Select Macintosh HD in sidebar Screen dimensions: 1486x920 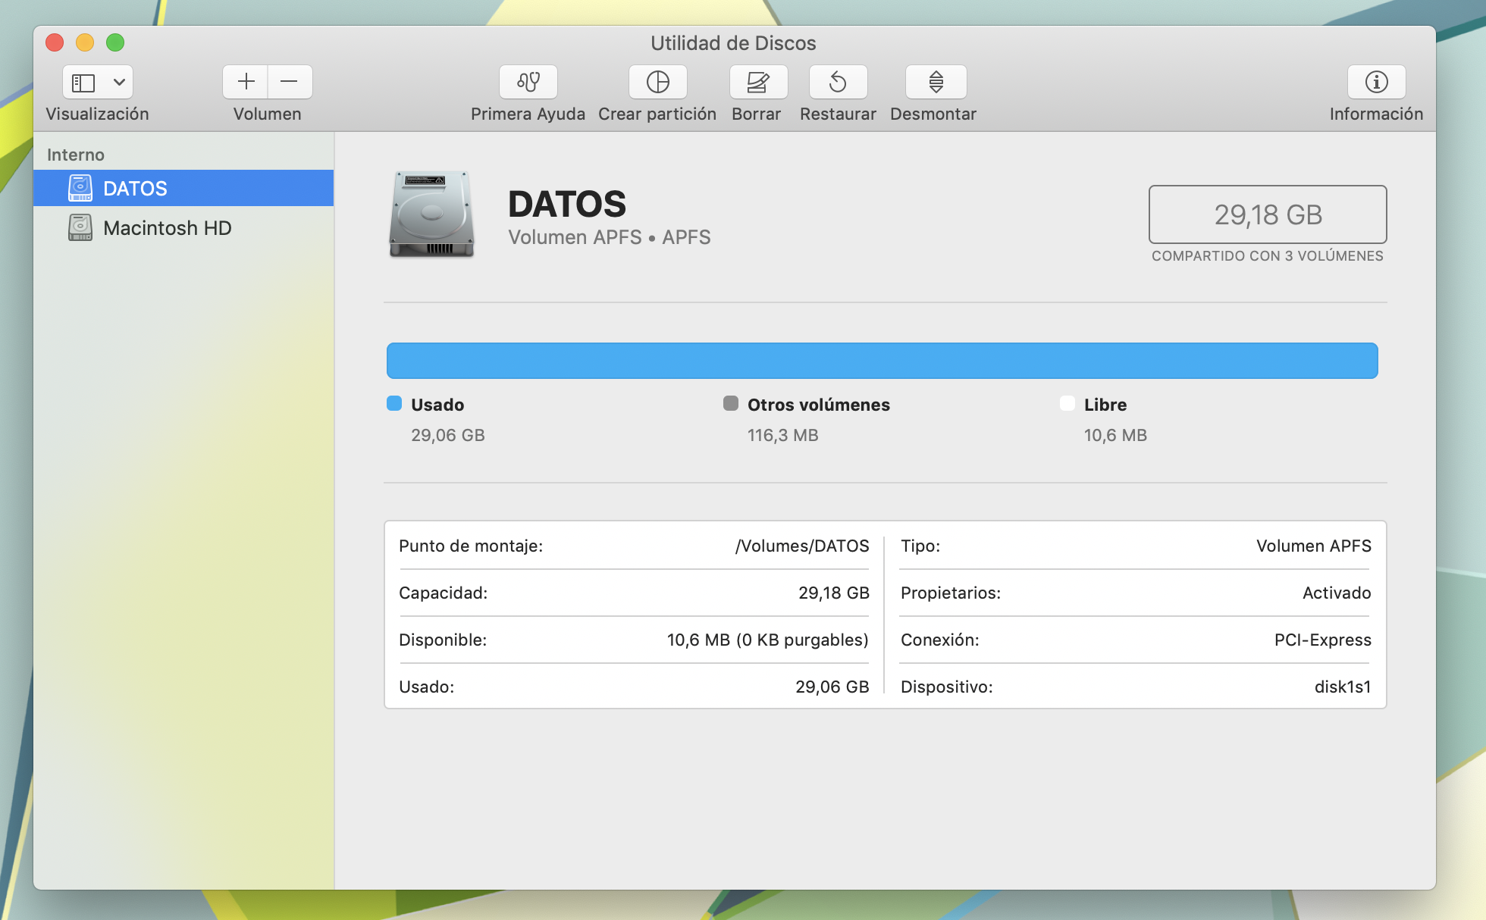click(167, 227)
